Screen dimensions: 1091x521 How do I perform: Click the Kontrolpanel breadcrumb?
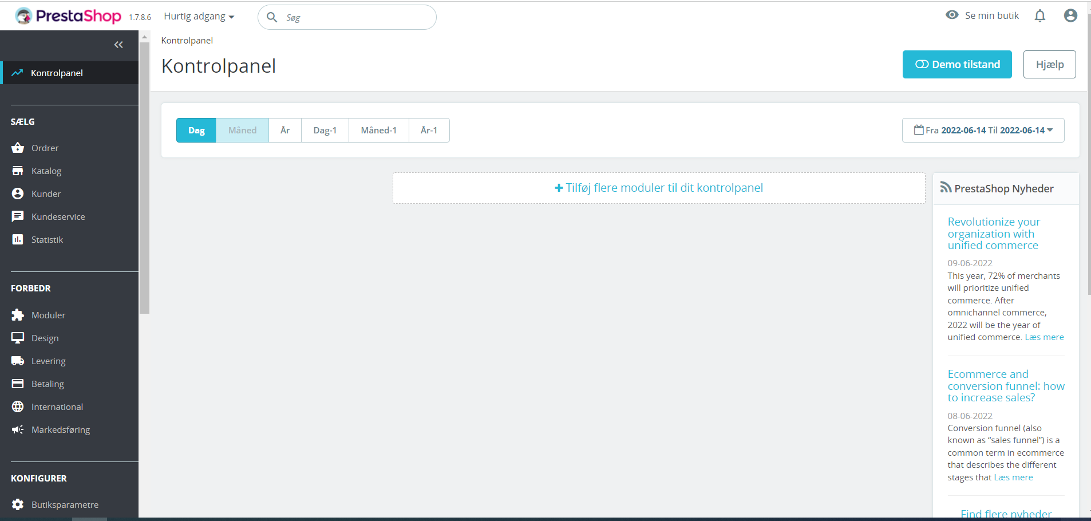[x=187, y=40]
